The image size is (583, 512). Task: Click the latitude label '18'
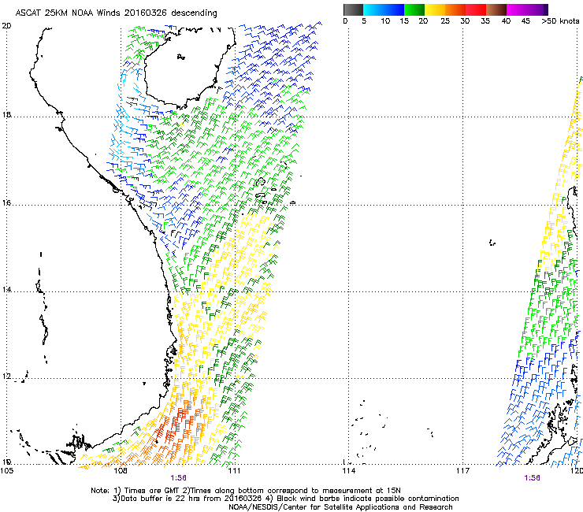click(6, 115)
